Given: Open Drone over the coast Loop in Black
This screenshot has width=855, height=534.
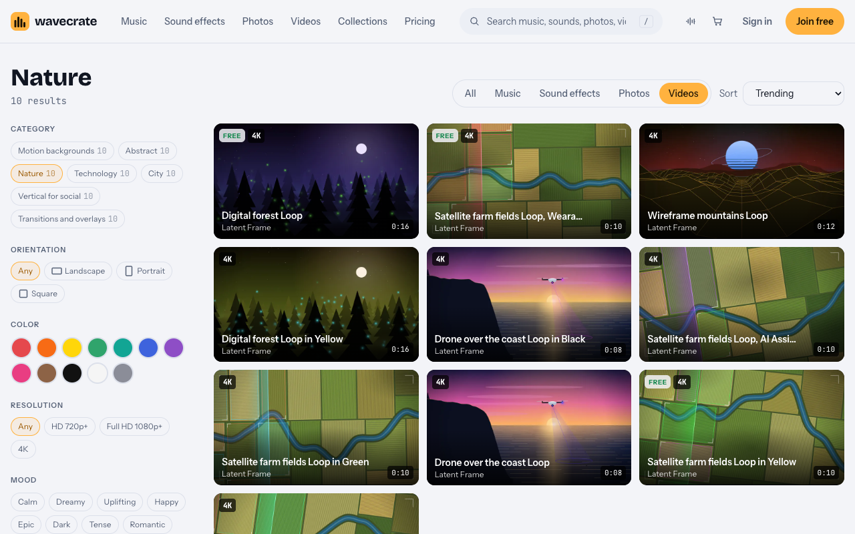Looking at the screenshot, I should pyautogui.click(x=529, y=304).
